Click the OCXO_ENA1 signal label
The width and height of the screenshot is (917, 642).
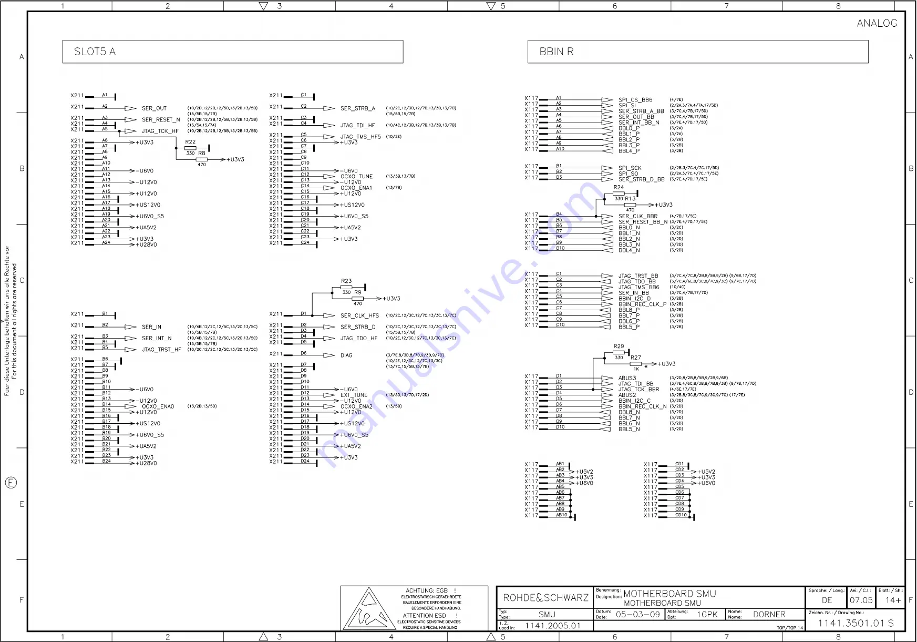[356, 188]
